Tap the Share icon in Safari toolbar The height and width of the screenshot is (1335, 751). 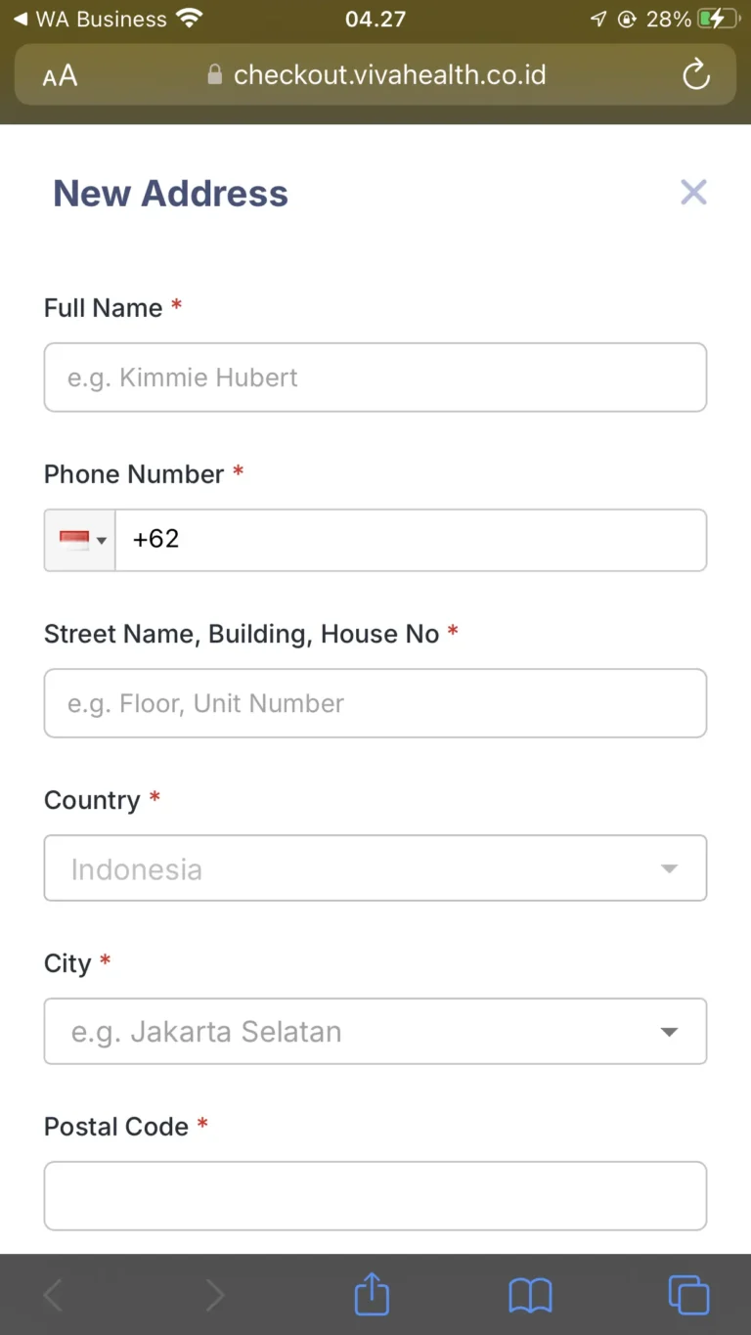pos(372,1295)
